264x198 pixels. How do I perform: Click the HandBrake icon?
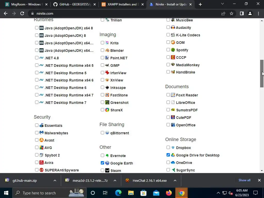click(173, 72)
